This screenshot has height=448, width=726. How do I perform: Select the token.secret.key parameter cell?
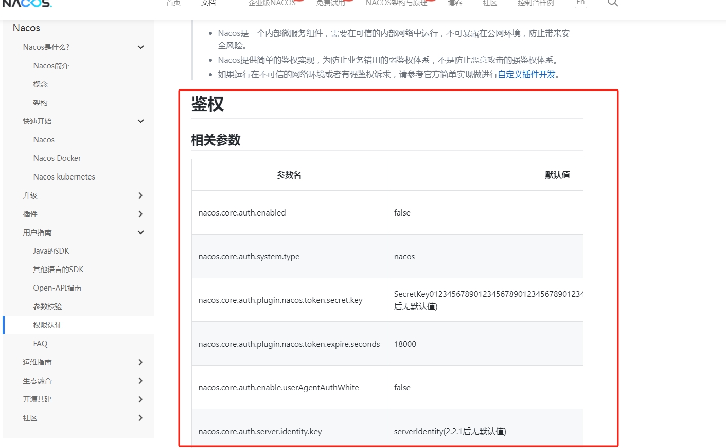coord(289,300)
